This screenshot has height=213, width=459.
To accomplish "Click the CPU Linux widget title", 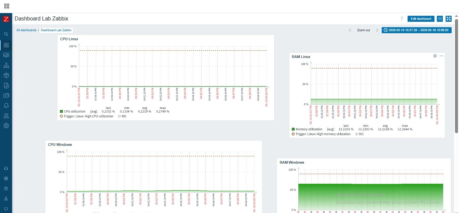I will point(69,39).
